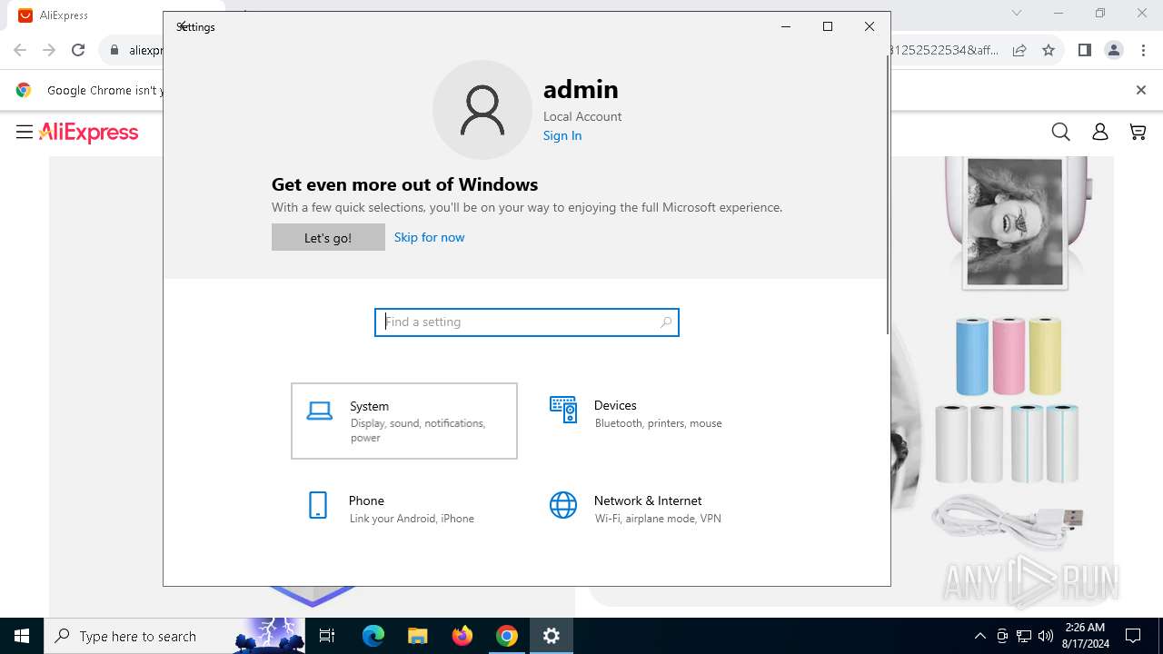Open network status tray icon

1024,636
